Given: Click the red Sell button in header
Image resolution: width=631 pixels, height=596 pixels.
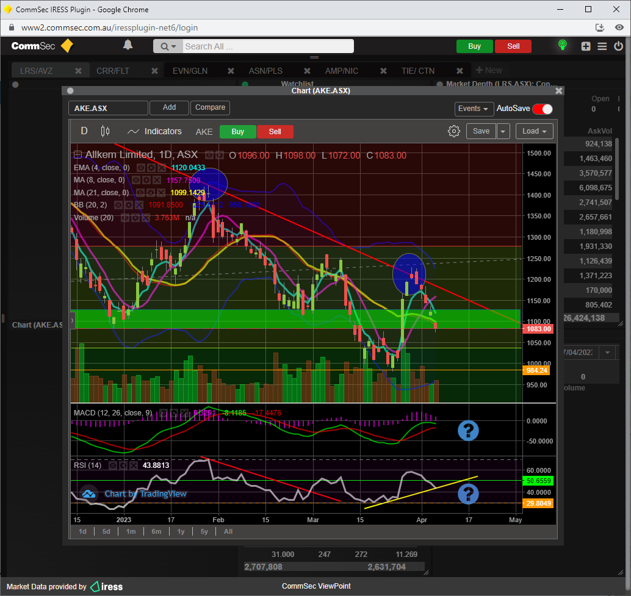Looking at the screenshot, I should (513, 46).
